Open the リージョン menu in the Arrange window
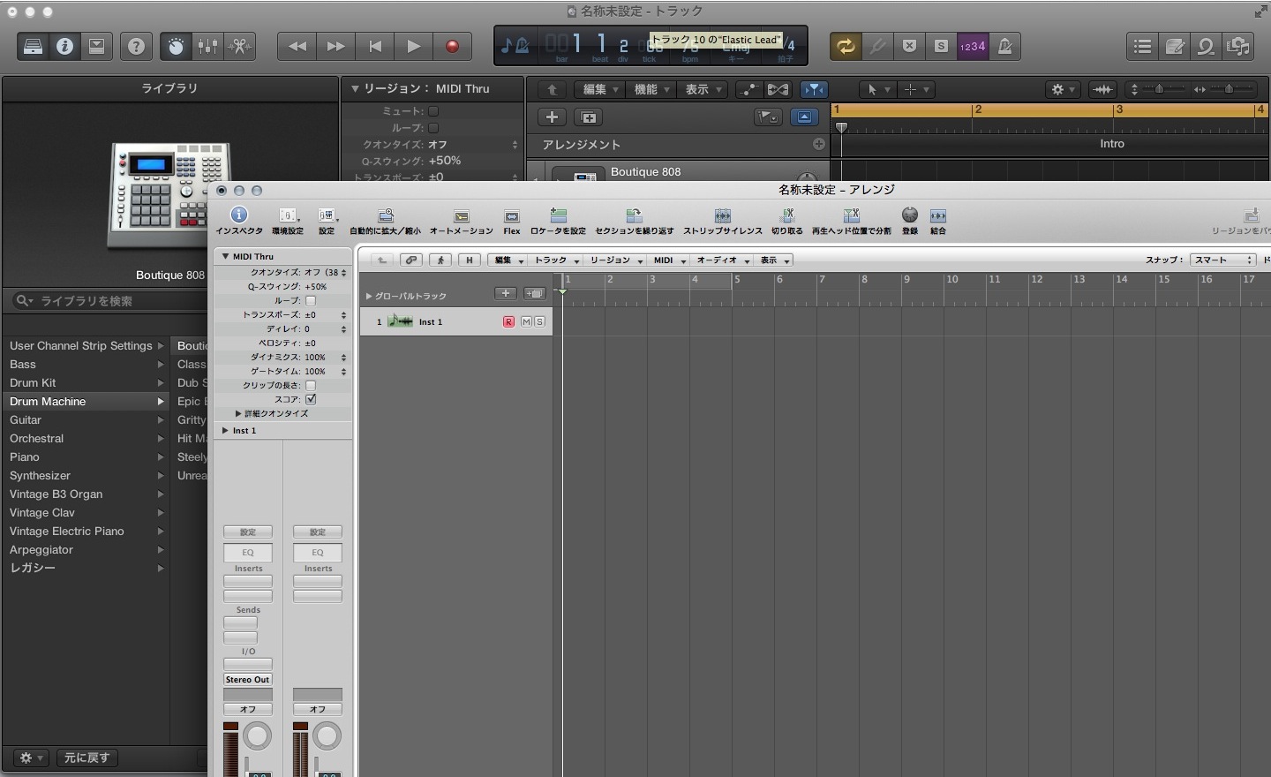 pyautogui.click(x=615, y=260)
